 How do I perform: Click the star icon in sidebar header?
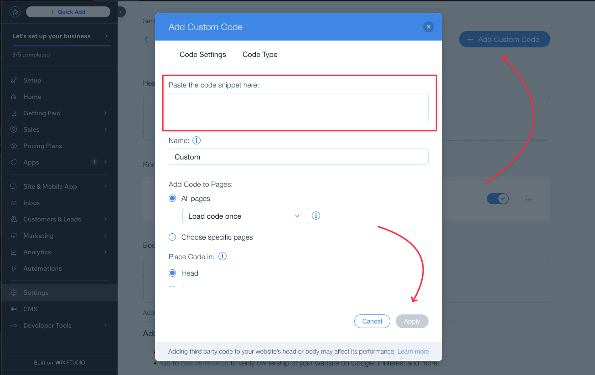(15, 12)
